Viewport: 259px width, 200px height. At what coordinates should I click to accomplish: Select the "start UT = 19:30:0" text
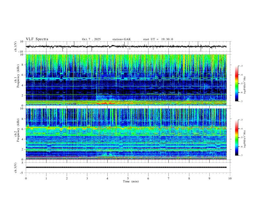158,39
